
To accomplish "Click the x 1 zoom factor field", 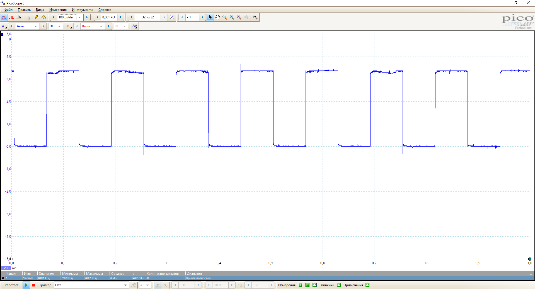I will point(192,17).
